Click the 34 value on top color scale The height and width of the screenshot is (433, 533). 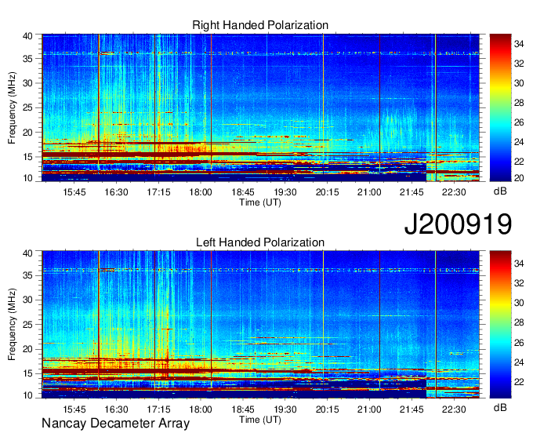click(519, 44)
